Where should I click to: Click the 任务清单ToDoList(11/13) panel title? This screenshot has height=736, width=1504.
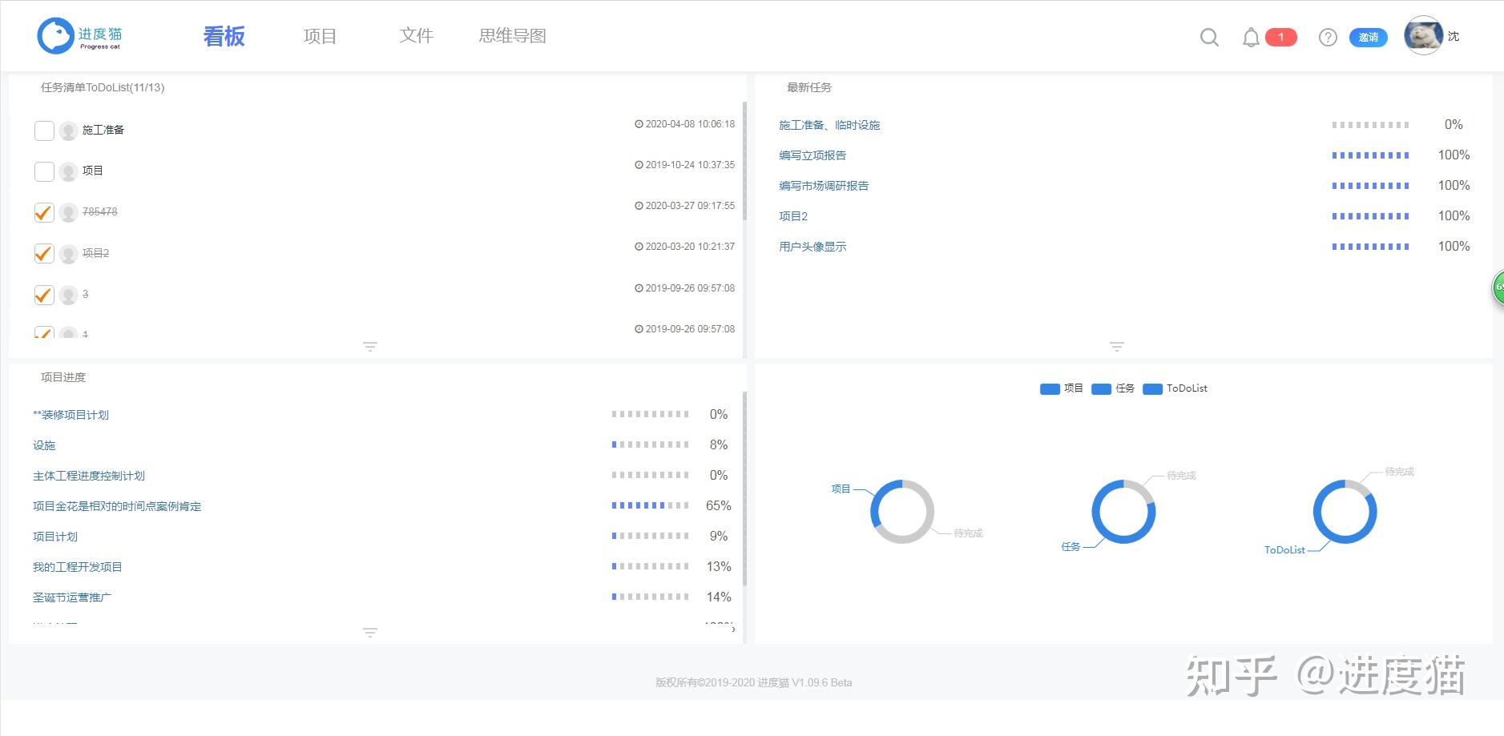[103, 87]
